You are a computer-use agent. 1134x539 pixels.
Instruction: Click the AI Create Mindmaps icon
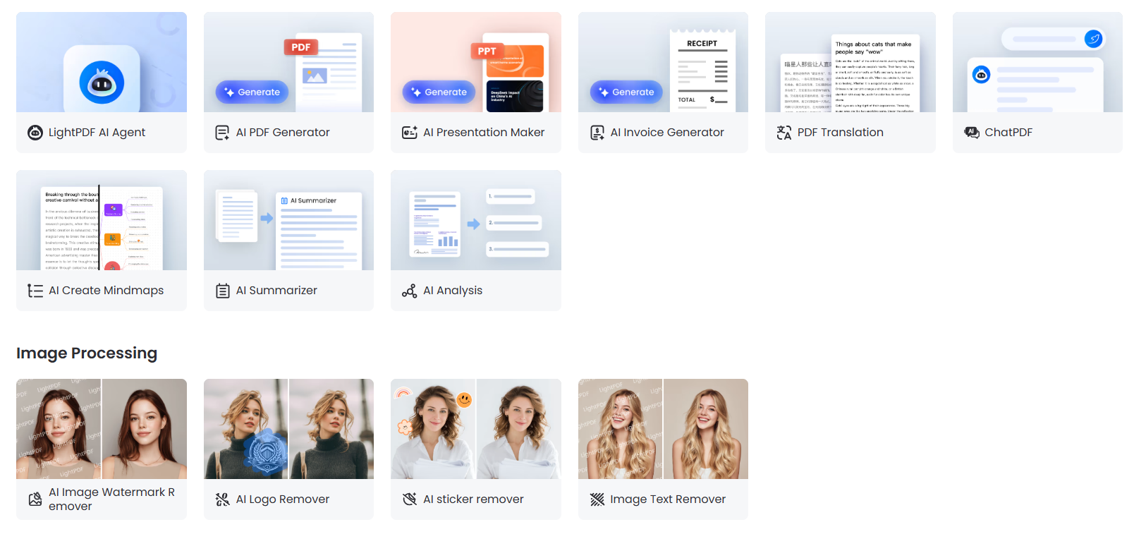(x=35, y=291)
